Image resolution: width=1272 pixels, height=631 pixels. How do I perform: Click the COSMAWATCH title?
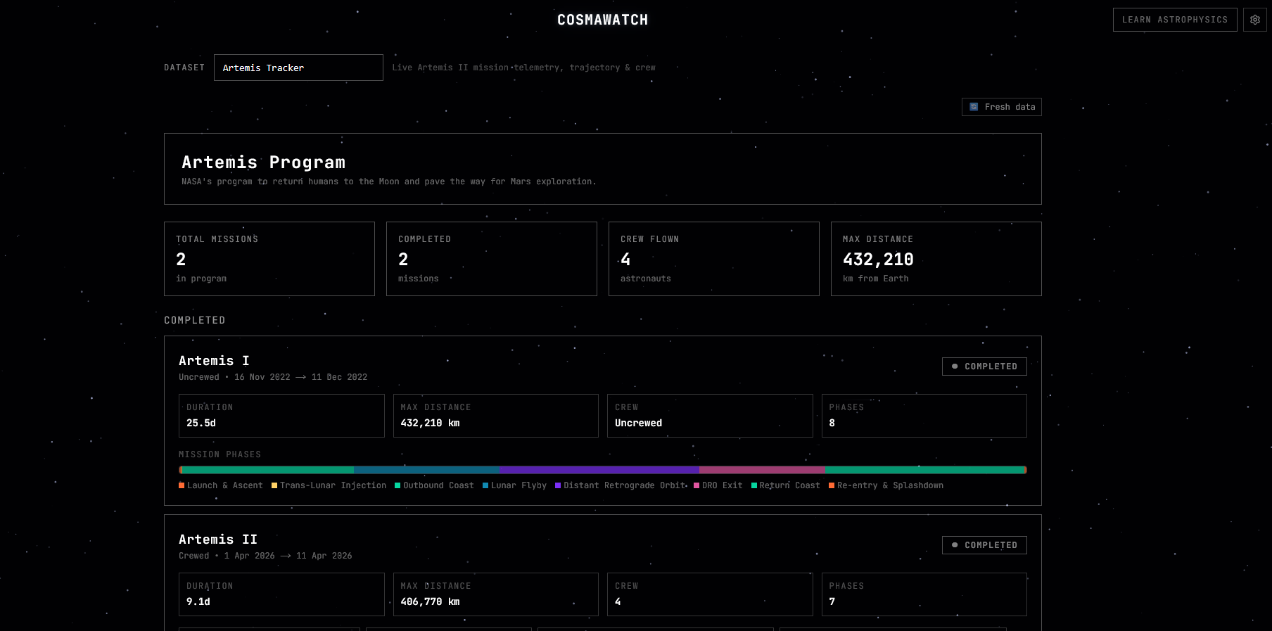point(602,20)
